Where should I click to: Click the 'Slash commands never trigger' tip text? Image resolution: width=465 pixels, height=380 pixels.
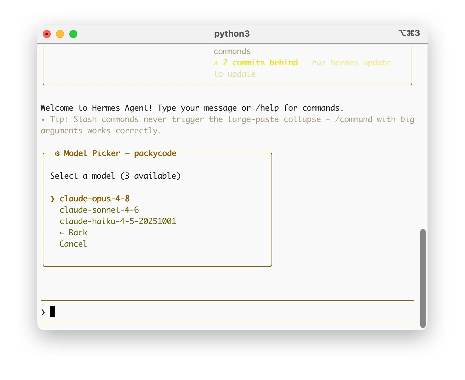tap(139, 119)
